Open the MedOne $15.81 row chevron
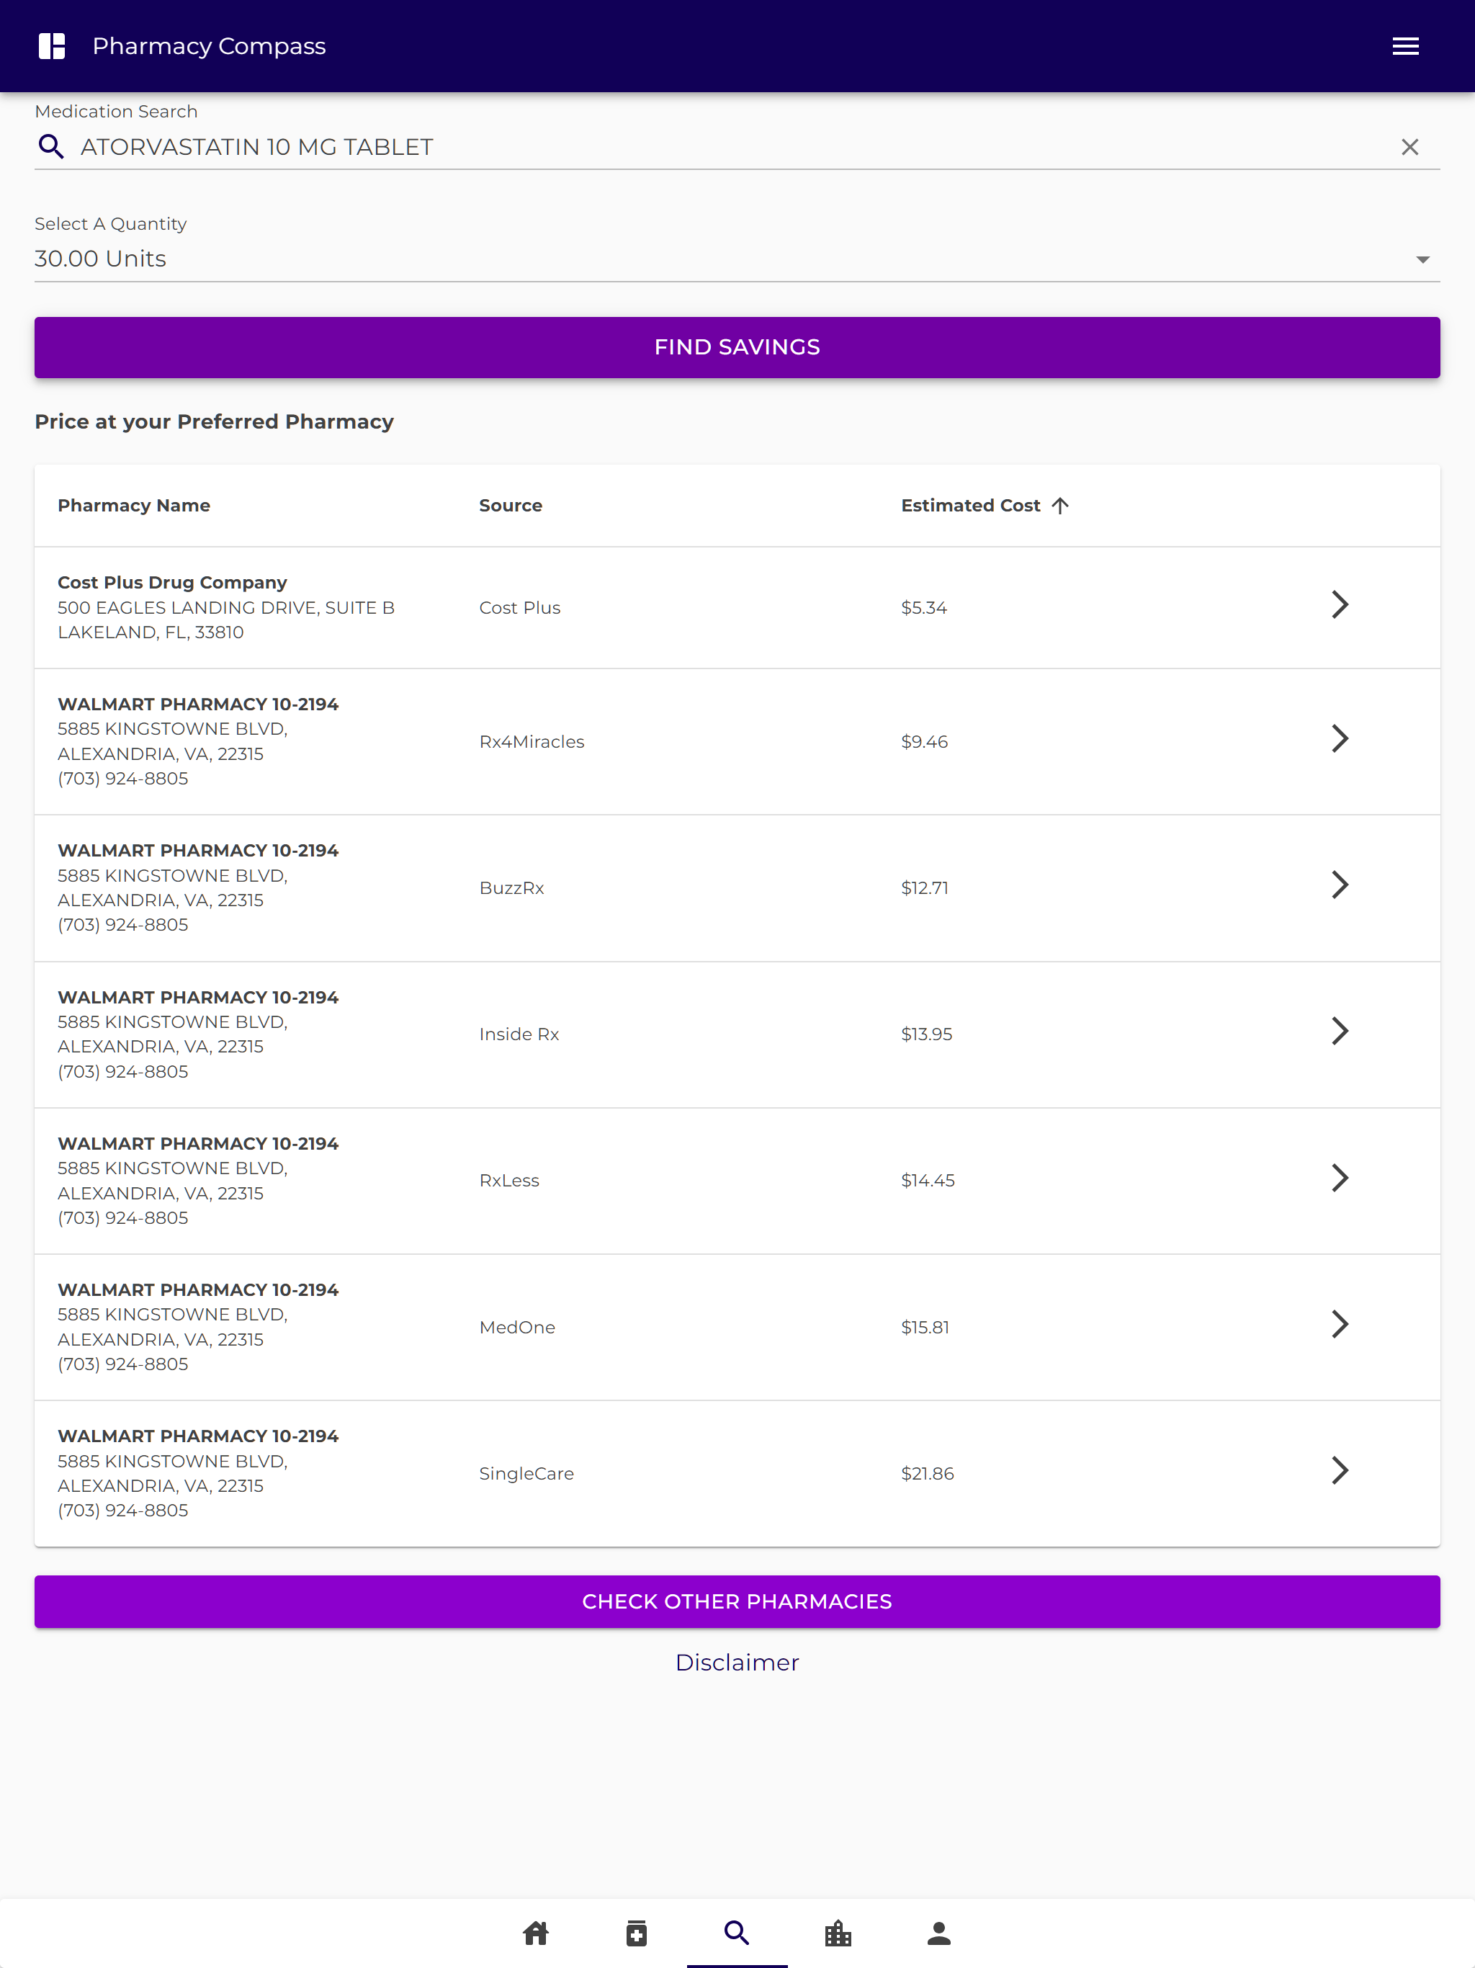1475x1968 pixels. (1340, 1324)
